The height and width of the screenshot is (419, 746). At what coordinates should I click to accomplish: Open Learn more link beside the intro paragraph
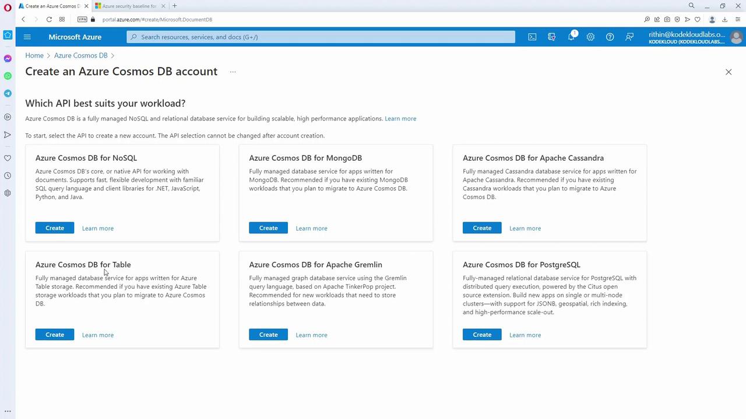400,119
